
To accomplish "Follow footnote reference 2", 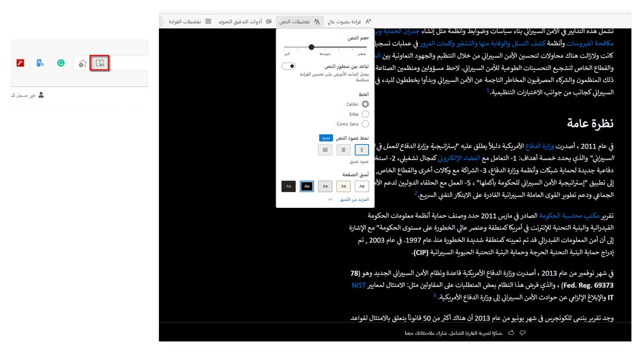I will [x=415, y=193].
